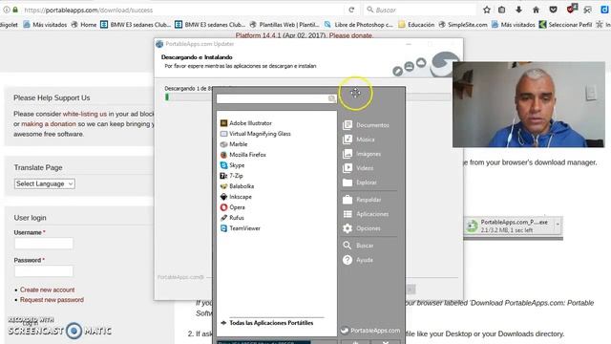Launch Adobe Illustrator from the app list
This screenshot has width=611, height=344.
click(246, 123)
